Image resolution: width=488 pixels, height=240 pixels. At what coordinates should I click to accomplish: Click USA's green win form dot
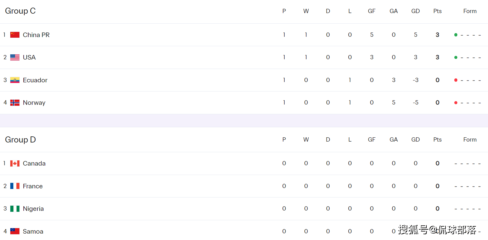click(456, 57)
